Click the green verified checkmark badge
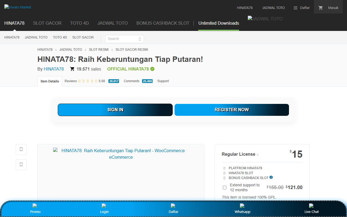 coord(152,69)
